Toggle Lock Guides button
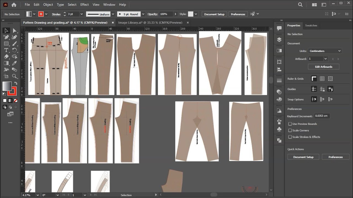This screenshot has width=353, height=198. pyautogui.click(x=322, y=89)
